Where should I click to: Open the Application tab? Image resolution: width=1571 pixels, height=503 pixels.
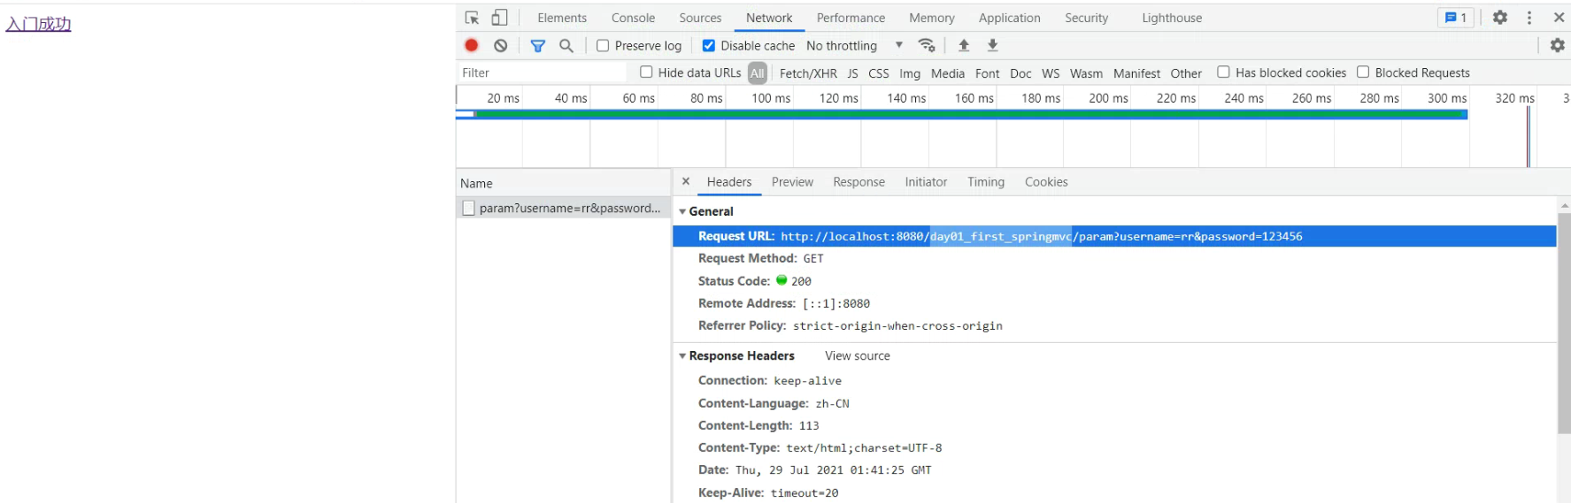click(x=1010, y=18)
